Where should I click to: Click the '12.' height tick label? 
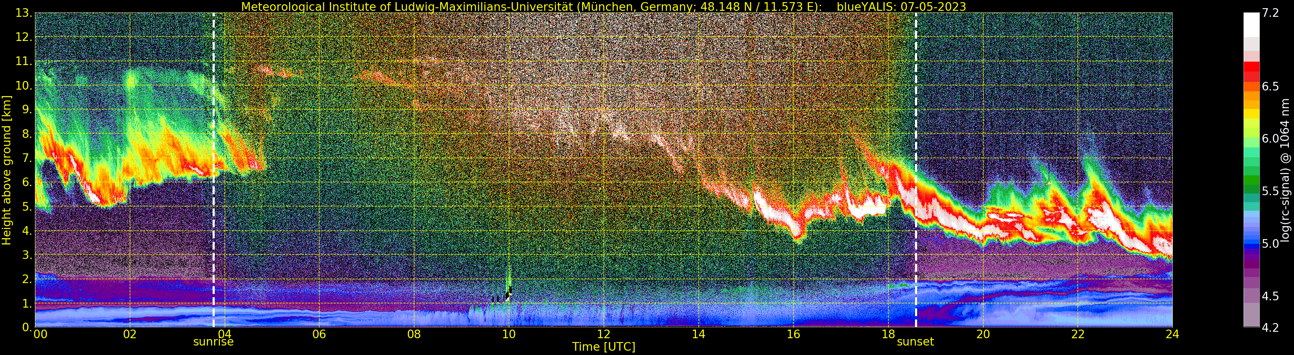pyautogui.click(x=24, y=37)
